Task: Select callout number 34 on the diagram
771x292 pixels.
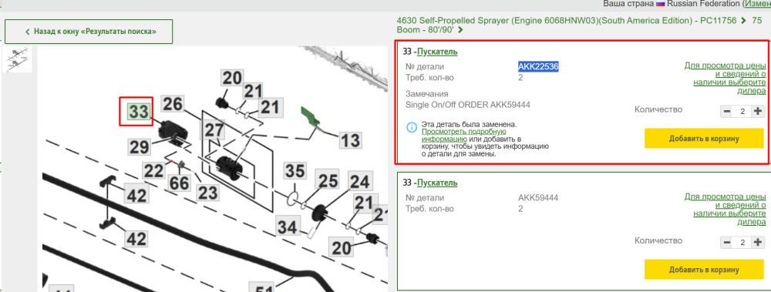Action: (287, 227)
